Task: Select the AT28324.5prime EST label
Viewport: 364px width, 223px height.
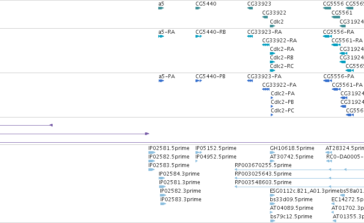Action: point(344,148)
